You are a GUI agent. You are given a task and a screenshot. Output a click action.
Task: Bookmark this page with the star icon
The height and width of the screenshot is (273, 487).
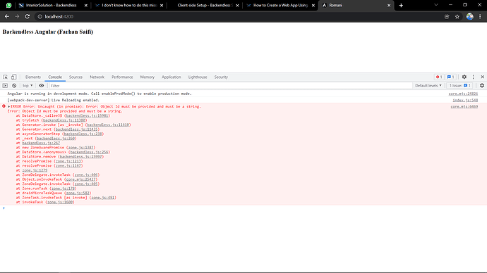click(457, 17)
